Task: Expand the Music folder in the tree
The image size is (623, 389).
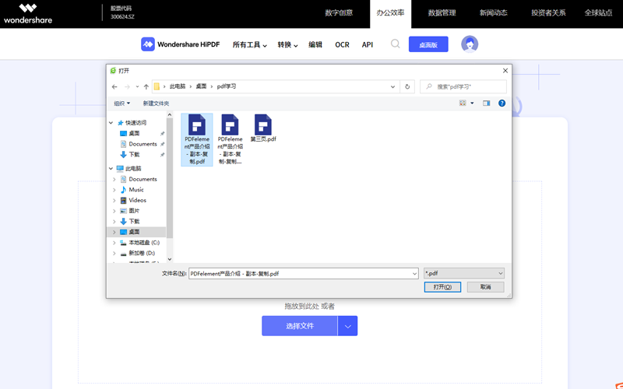Action: pos(114,190)
